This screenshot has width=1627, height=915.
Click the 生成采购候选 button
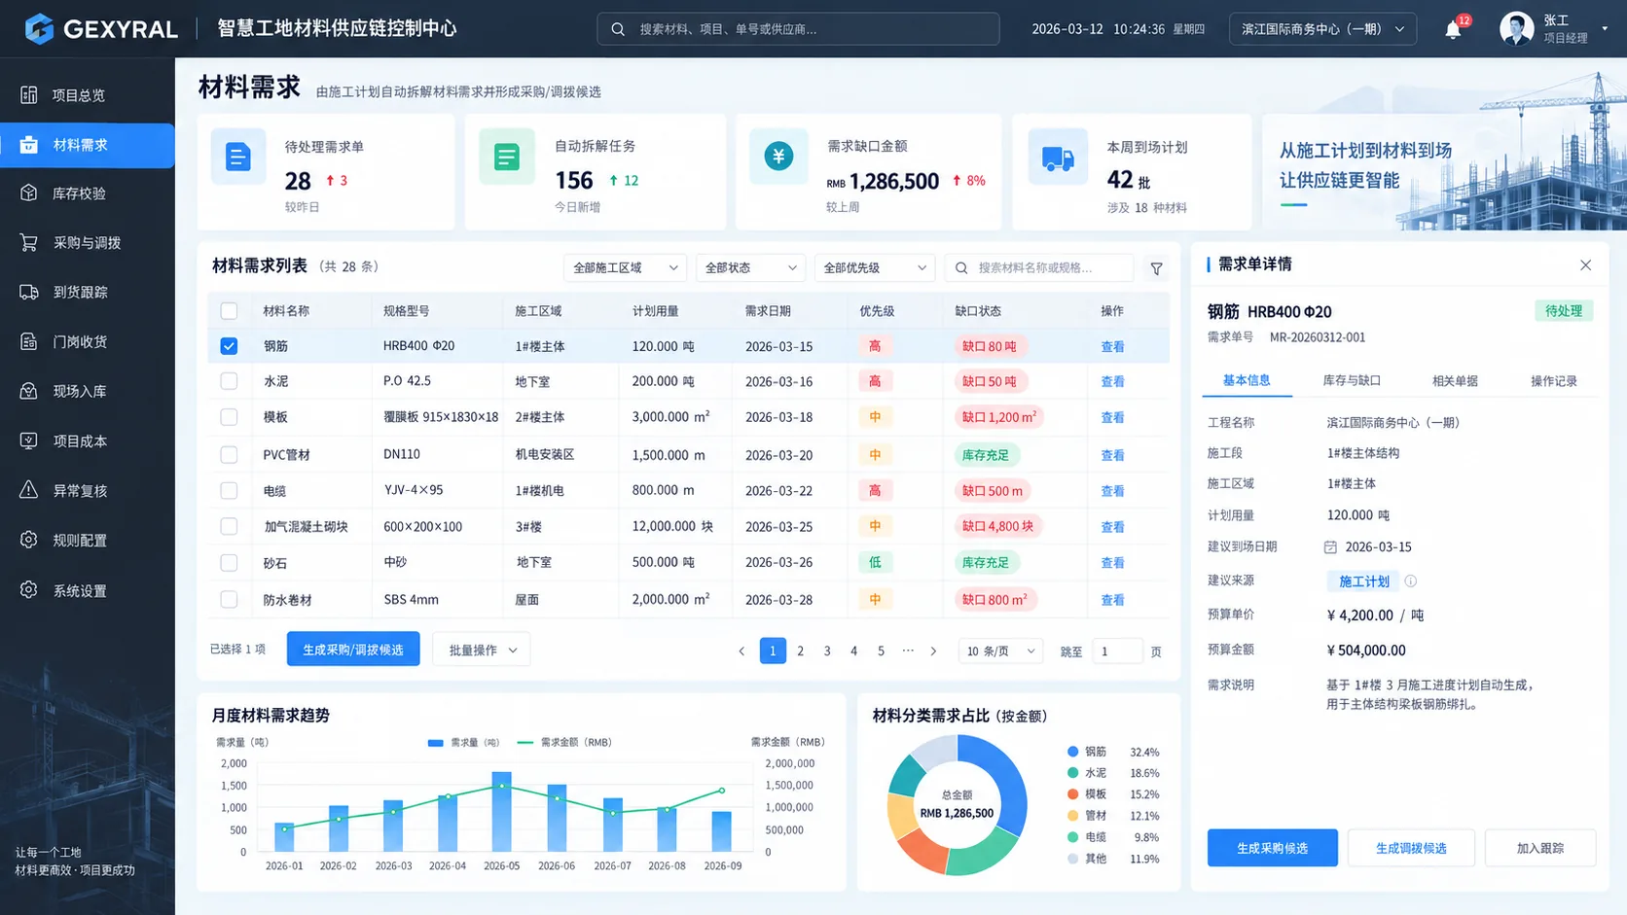click(1272, 848)
